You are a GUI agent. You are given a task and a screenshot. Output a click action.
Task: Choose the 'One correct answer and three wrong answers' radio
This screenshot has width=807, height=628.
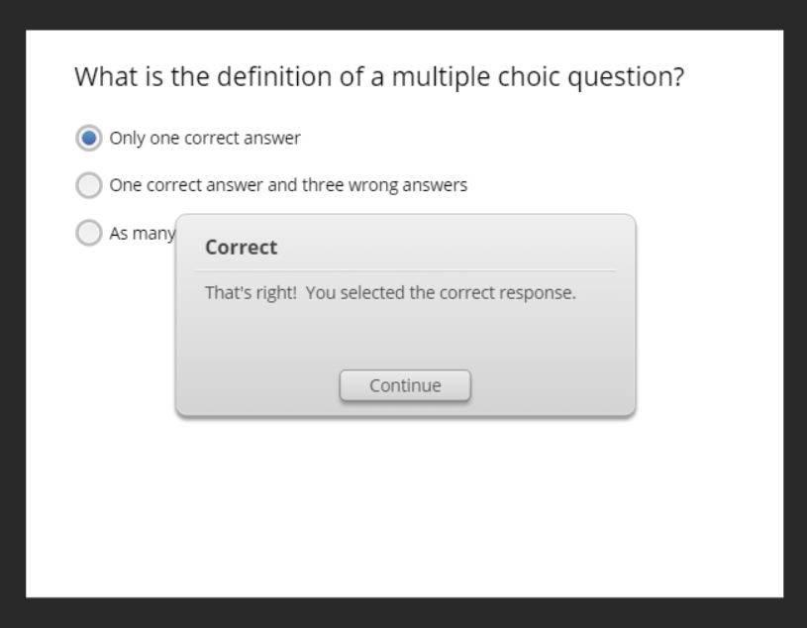pyautogui.click(x=89, y=185)
